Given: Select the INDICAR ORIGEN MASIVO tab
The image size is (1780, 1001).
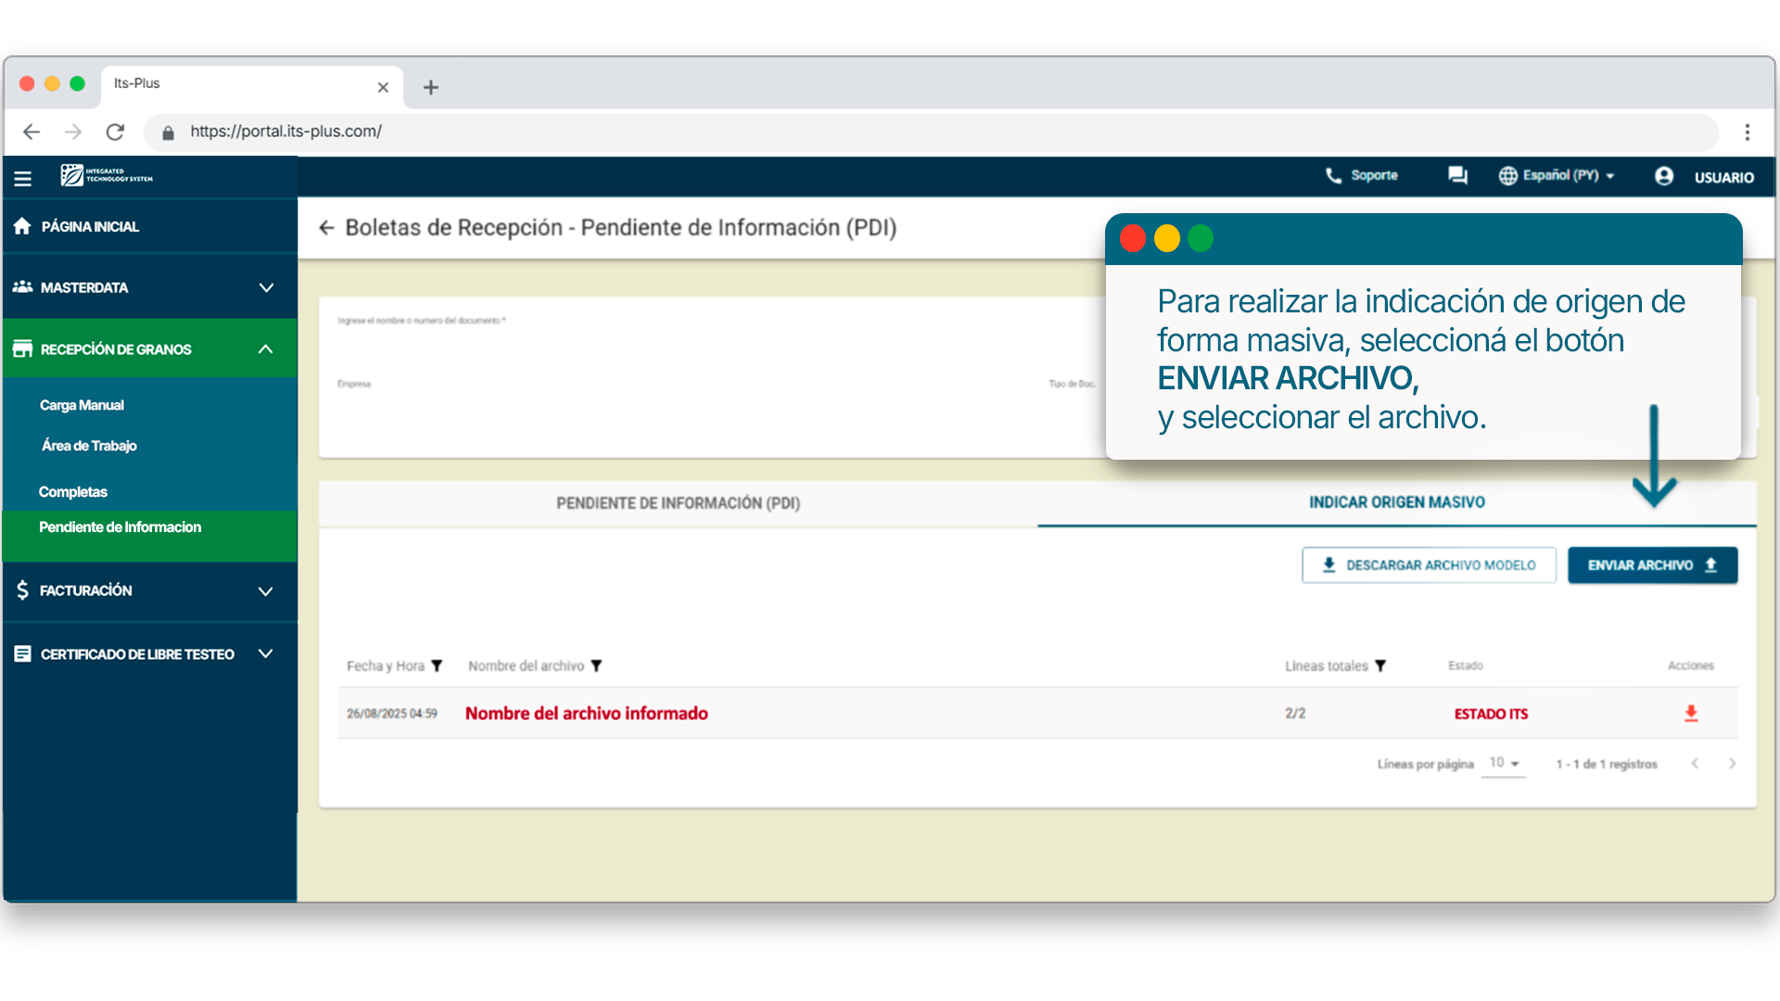Looking at the screenshot, I should pos(1396,502).
